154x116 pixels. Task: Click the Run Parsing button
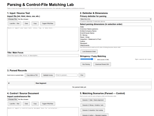tap(86, 64)
